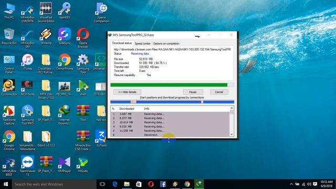Open the Tool WinRAR archive
This screenshot has width=336, height=189.
[x=83, y=113]
